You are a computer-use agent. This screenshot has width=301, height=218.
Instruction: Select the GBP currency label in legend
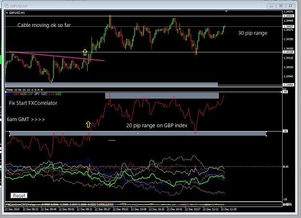16,94
